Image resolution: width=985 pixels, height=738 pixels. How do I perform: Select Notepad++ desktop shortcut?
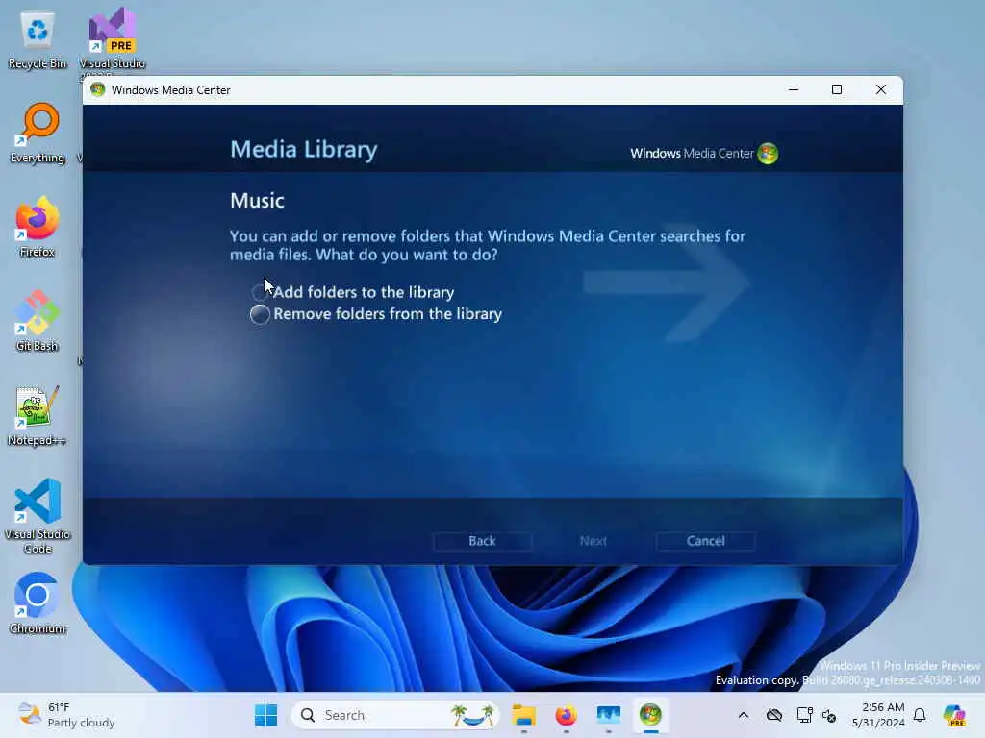pos(38,415)
